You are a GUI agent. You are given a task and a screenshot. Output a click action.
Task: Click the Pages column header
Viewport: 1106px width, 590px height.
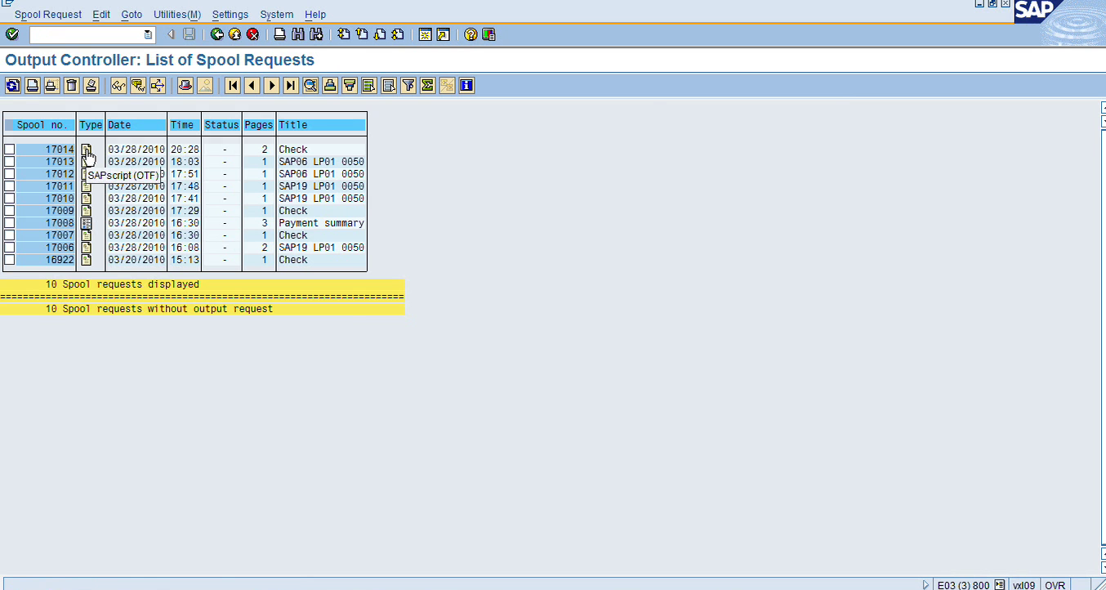click(x=259, y=125)
